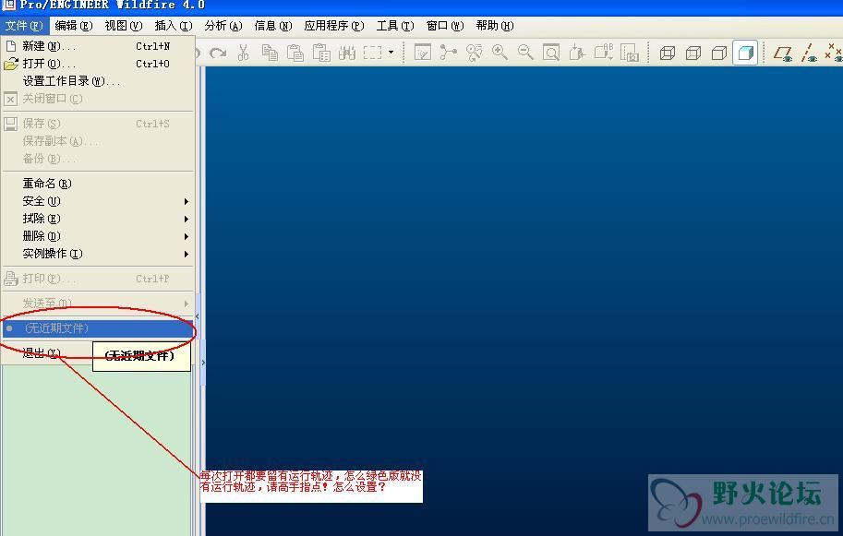The width and height of the screenshot is (843, 536).
Task: Click the Zoom Out magnifier icon
Action: click(525, 53)
